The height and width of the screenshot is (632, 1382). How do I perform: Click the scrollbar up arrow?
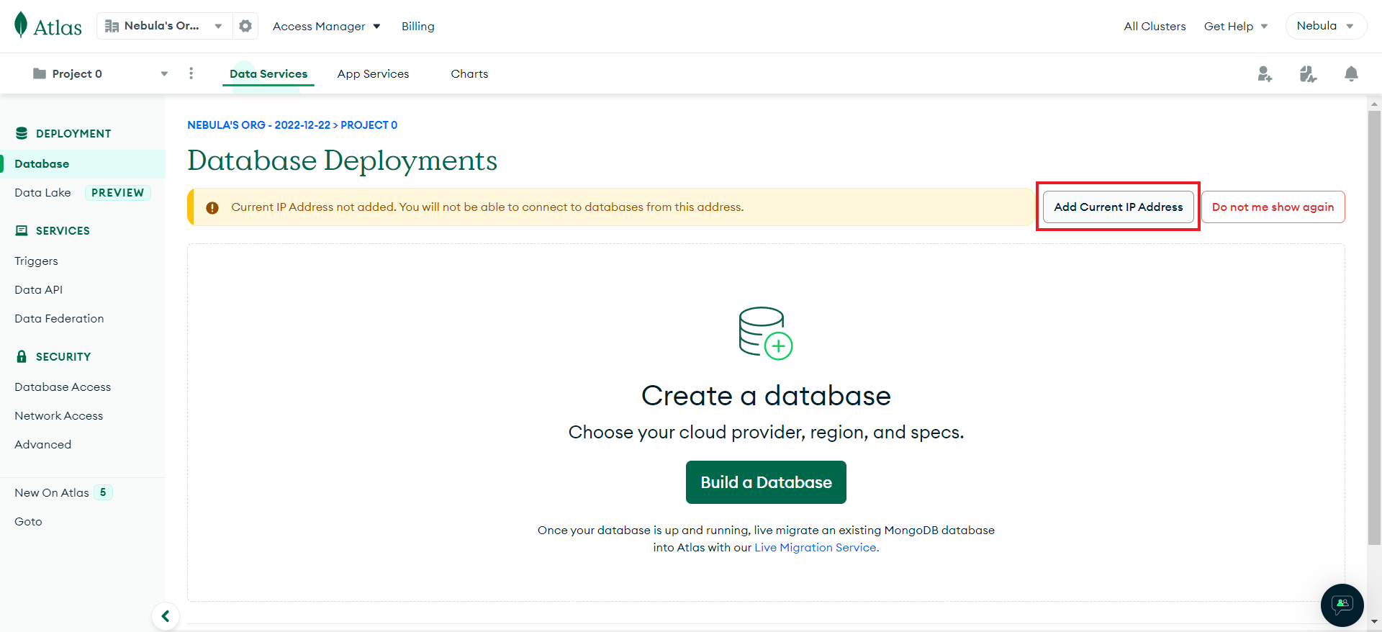pyautogui.click(x=1374, y=104)
